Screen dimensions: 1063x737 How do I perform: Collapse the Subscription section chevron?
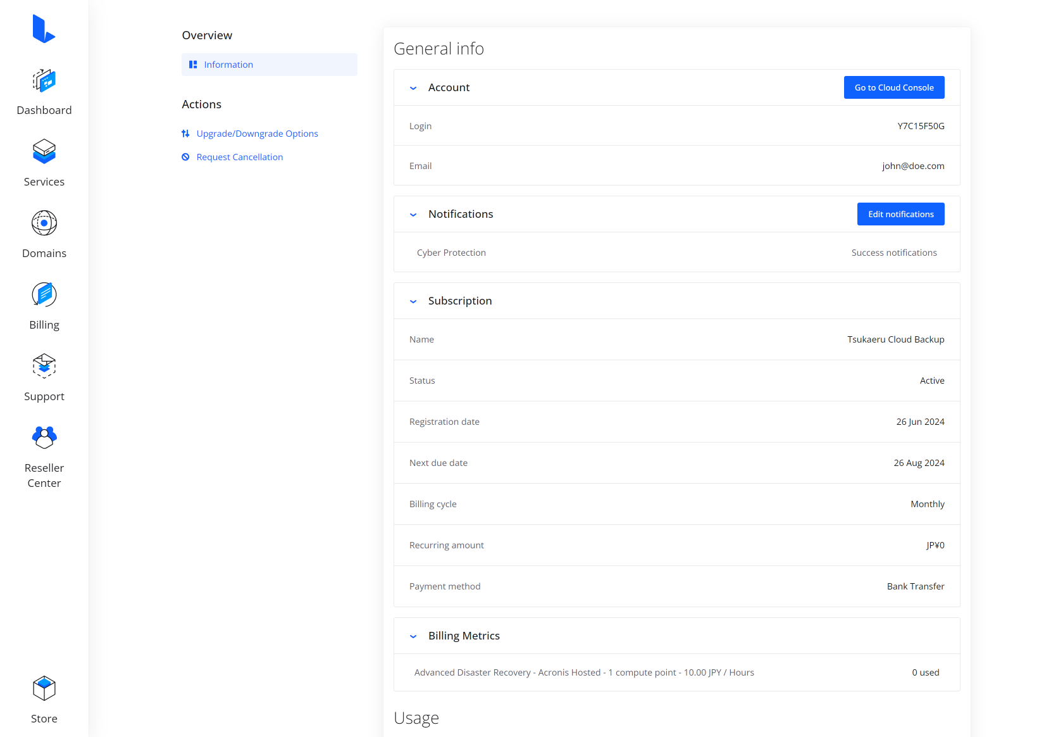[x=413, y=301]
